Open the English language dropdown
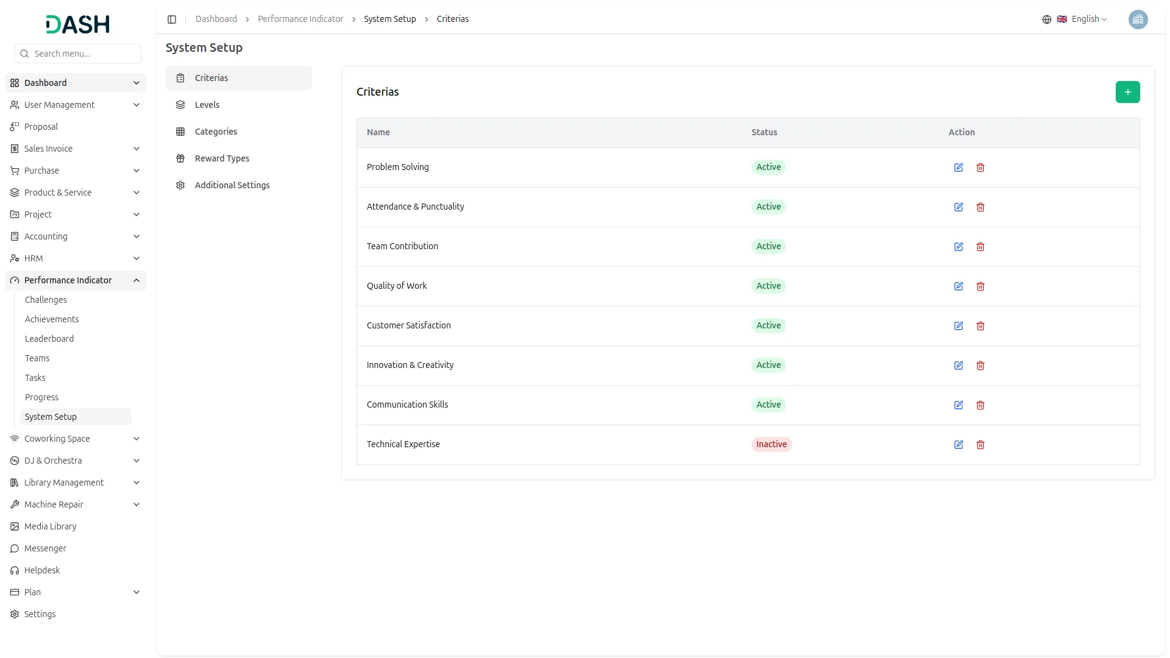 1089,19
